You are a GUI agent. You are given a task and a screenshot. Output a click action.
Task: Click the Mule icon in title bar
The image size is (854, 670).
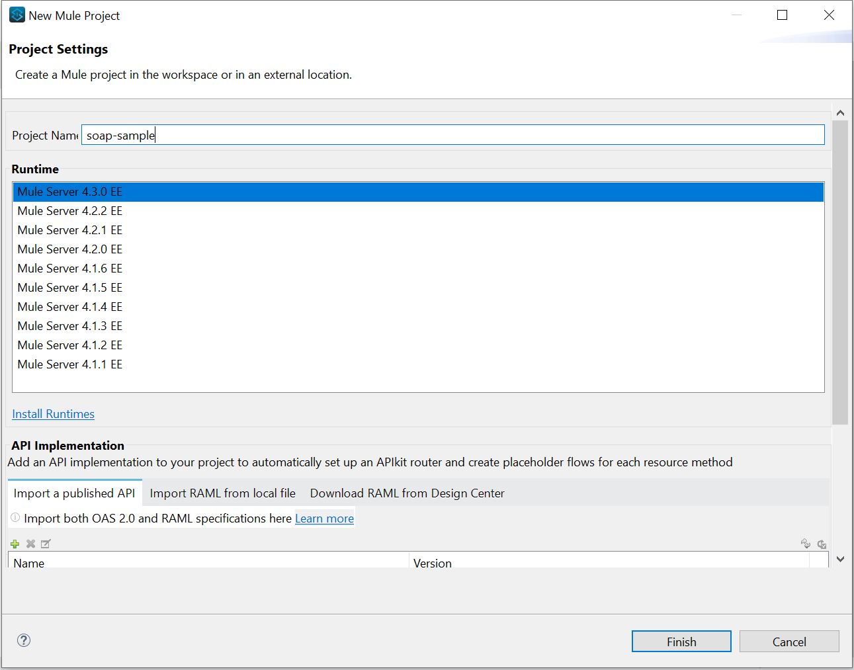tap(17, 15)
